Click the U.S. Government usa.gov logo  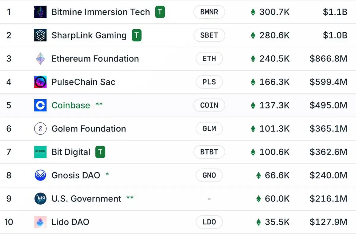[40, 199]
